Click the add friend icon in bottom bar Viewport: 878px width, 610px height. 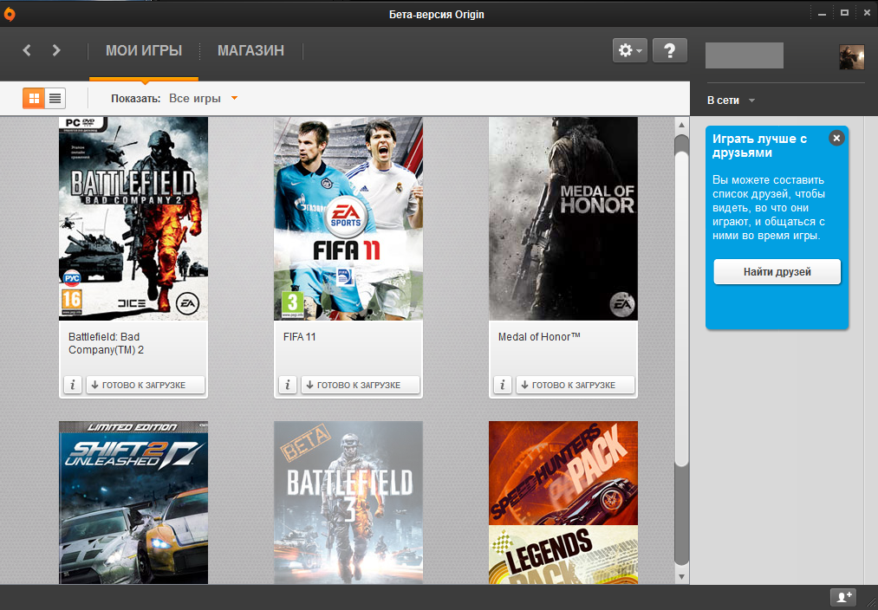click(x=842, y=597)
